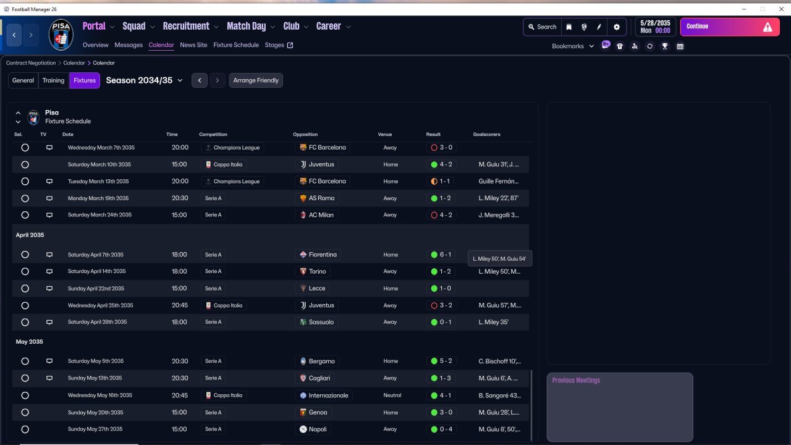Expand the Recruitment menu chevron
791x445 pixels.
(216, 27)
